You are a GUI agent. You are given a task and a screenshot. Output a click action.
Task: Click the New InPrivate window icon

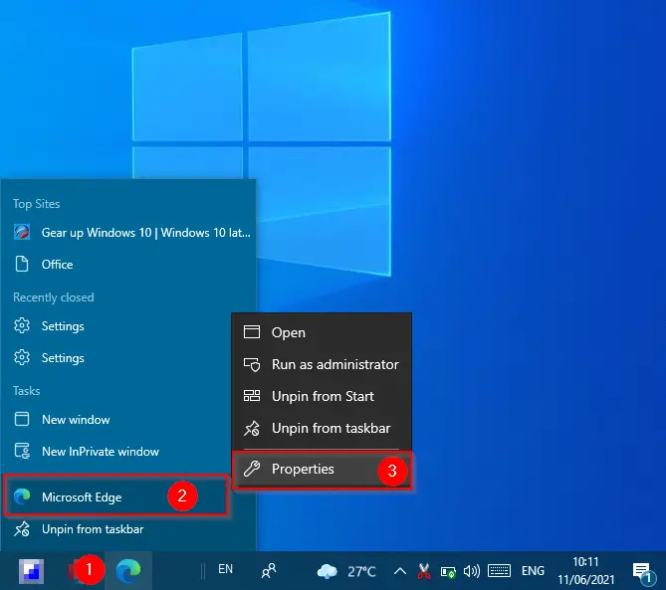22,451
